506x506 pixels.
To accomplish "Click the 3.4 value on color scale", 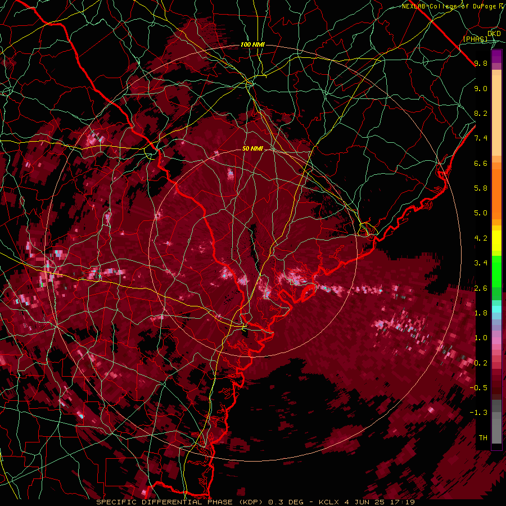I will tap(481, 263).
